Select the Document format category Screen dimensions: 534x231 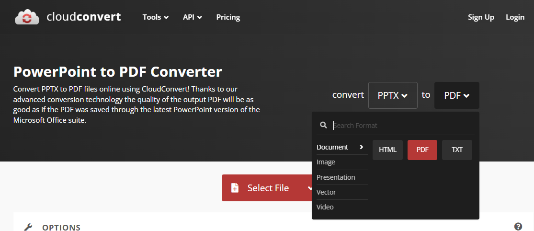(x=341, y=147)
